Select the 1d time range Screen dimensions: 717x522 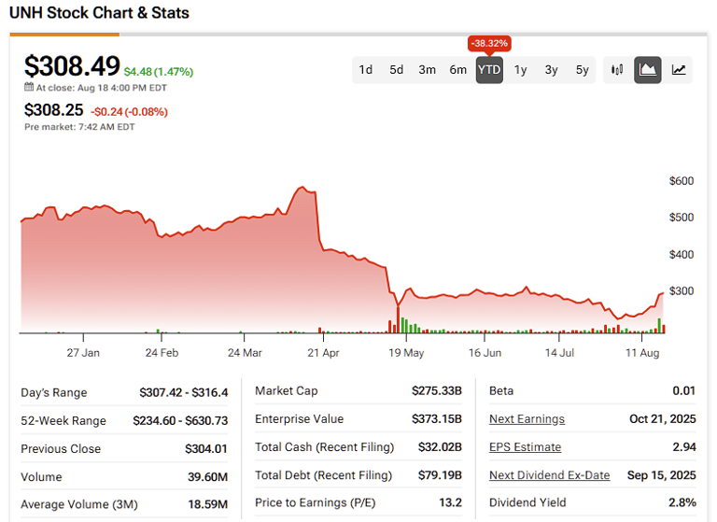pyautogui.click(x=365, y=69)
